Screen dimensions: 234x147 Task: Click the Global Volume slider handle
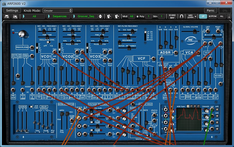pos(194,31)
